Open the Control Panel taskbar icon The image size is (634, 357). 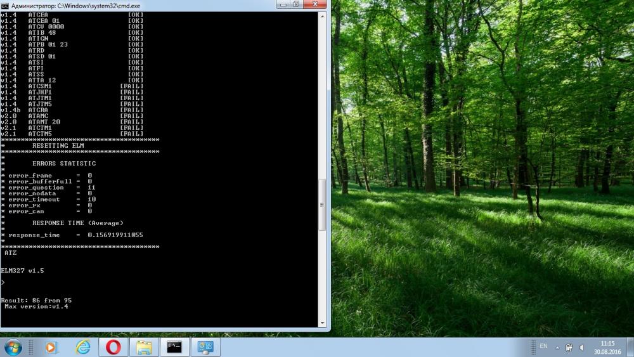tap(205, 347)
